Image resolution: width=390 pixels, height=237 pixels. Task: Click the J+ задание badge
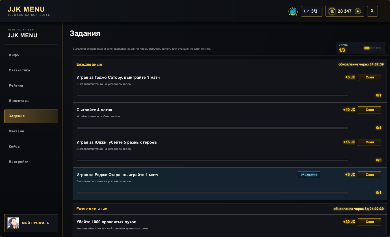[x=309, y=175]
